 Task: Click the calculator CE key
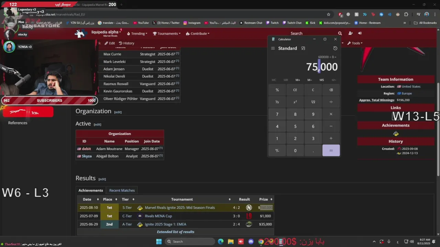[295, 90]
